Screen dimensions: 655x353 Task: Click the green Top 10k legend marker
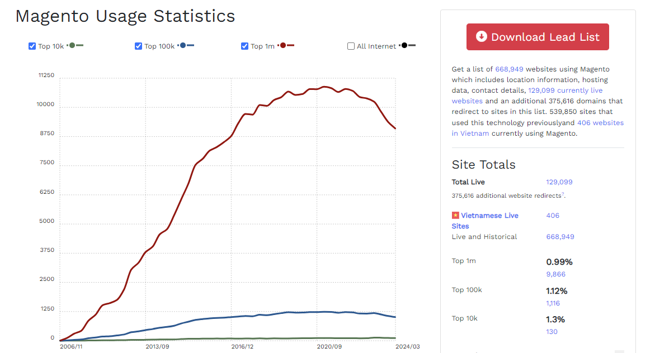point(72,46)
